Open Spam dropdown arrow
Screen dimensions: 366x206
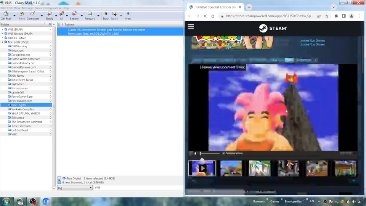(x=121, y=16)
